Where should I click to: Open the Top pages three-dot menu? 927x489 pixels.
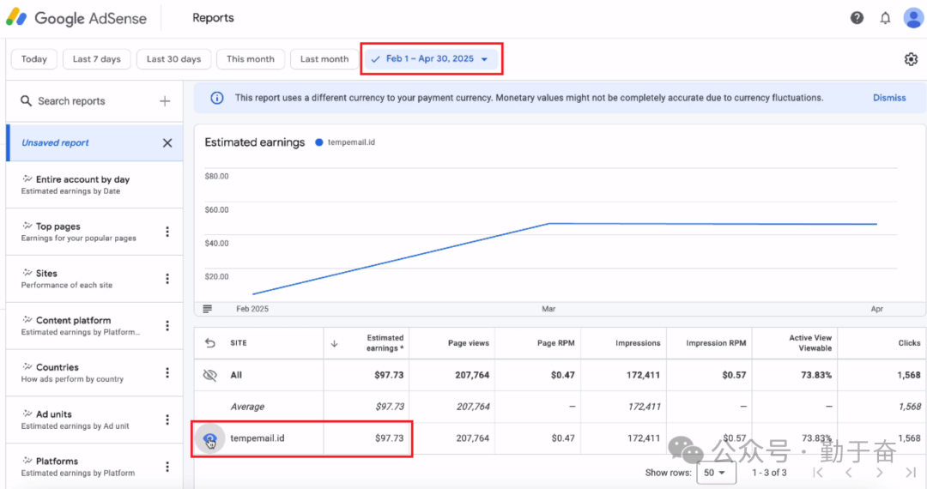click(167, 232)
